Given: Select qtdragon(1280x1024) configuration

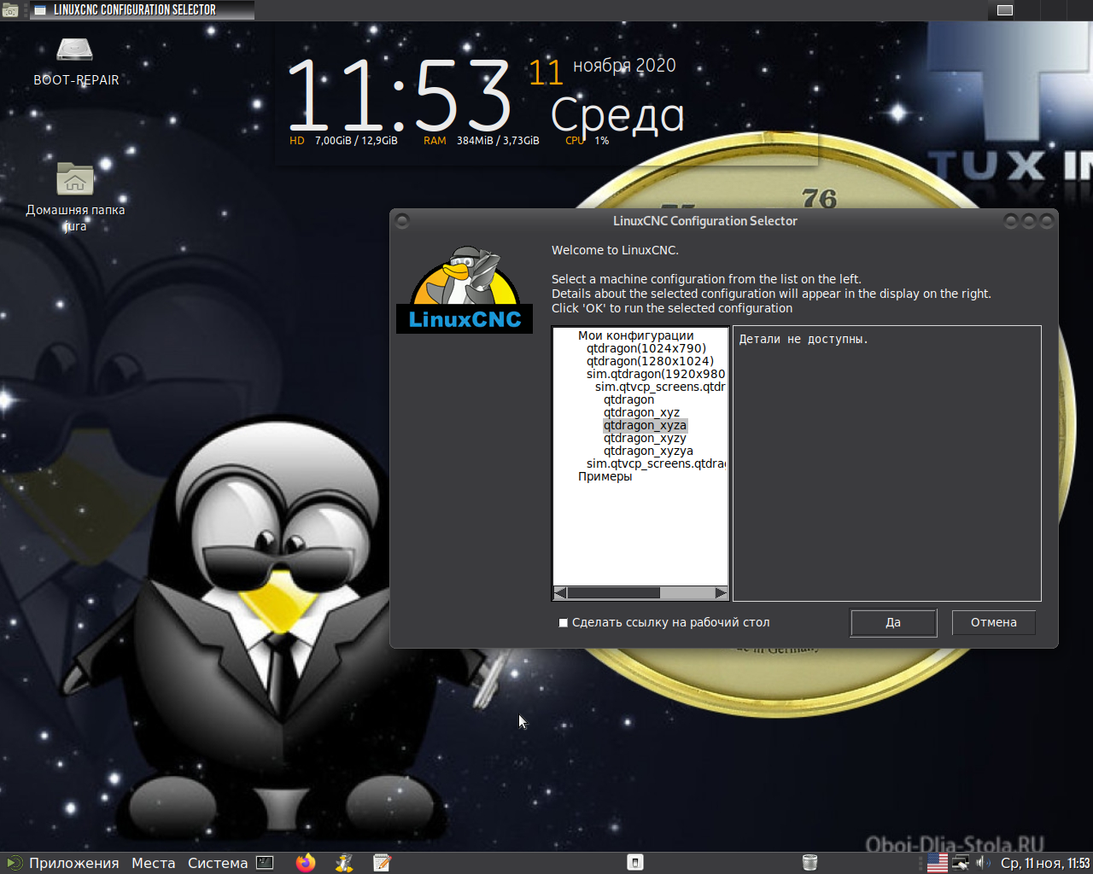Looking at the screenshot, I should (650, 361).
